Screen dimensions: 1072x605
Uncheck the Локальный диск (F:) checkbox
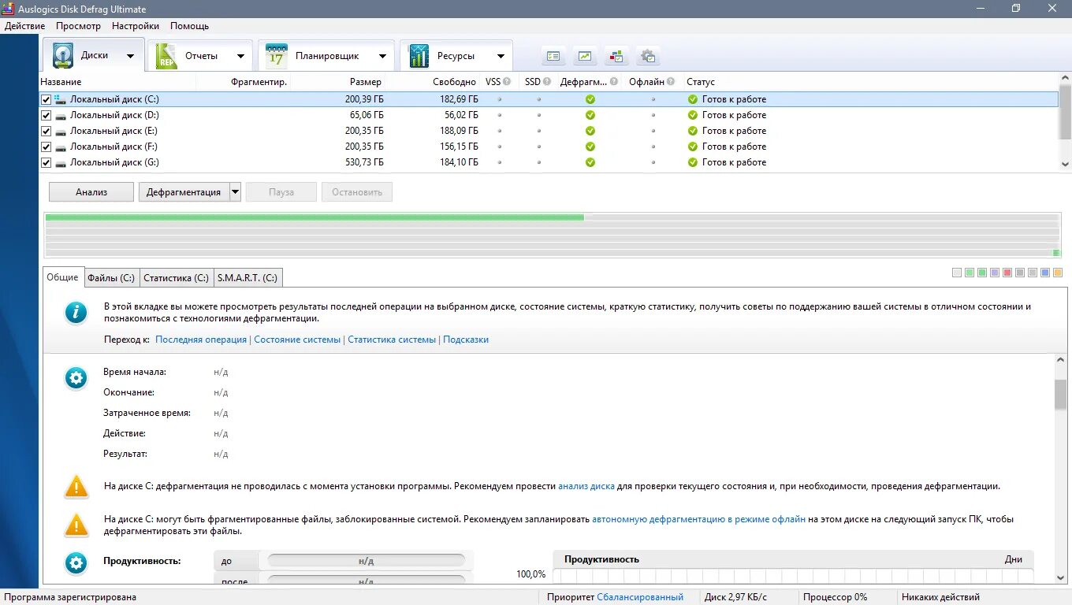[x=46, y=147]
